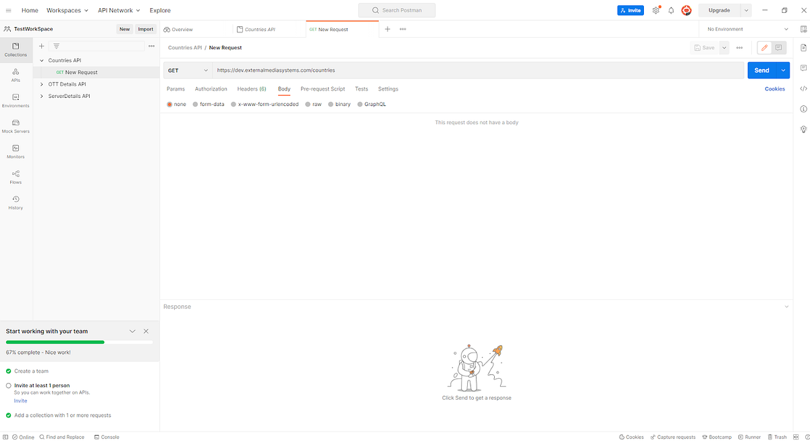Open the Runner from the bottom bar

click(749, 437)
